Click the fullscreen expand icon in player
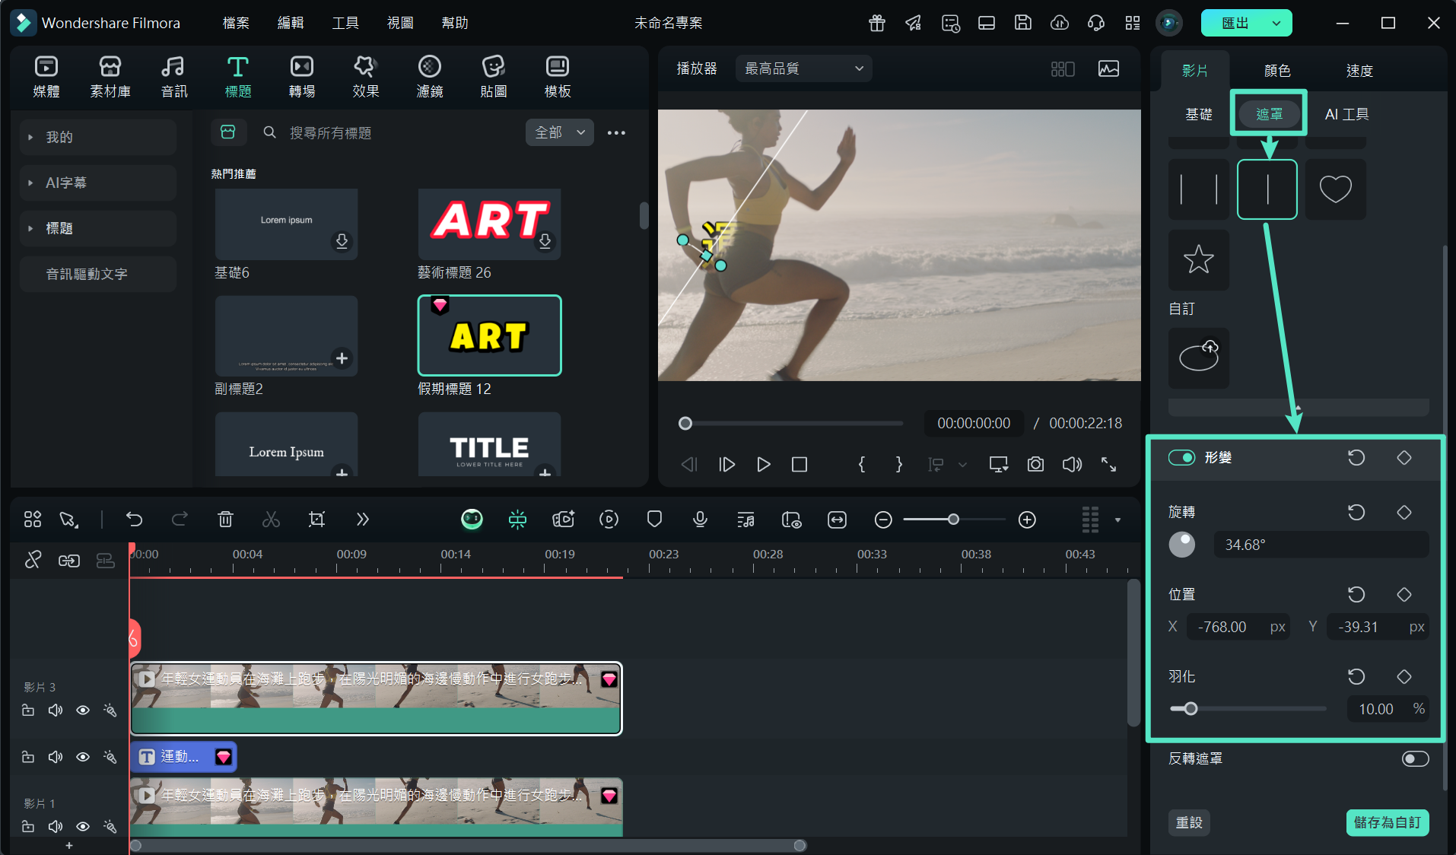Screen dimensions: 1456x855 pos(1108,464)
